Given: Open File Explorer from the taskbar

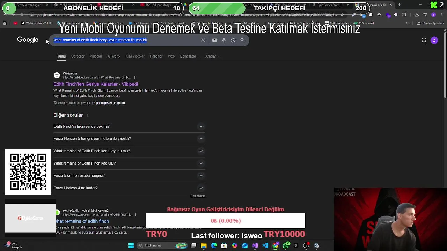Looking at the screenshot, I should [x=204, y=245].
